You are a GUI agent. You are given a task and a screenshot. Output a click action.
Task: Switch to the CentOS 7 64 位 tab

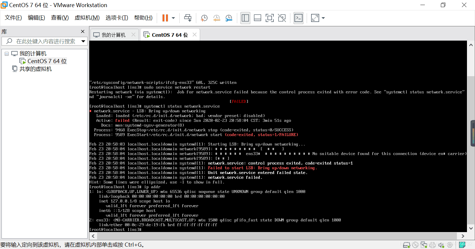pos(170,35)
